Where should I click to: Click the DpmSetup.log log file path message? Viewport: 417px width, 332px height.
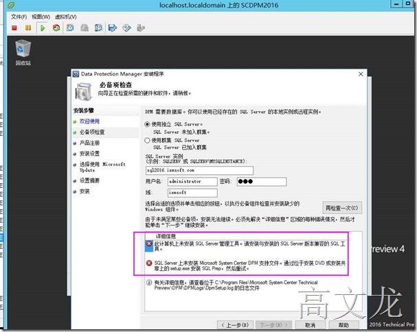point(236,285)
